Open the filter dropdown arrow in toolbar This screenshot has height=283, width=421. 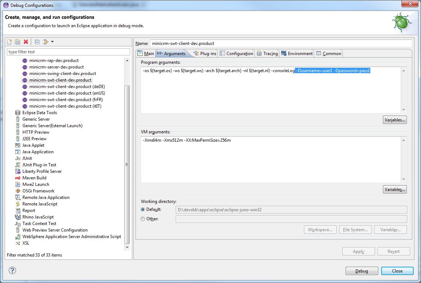[53, 42]
